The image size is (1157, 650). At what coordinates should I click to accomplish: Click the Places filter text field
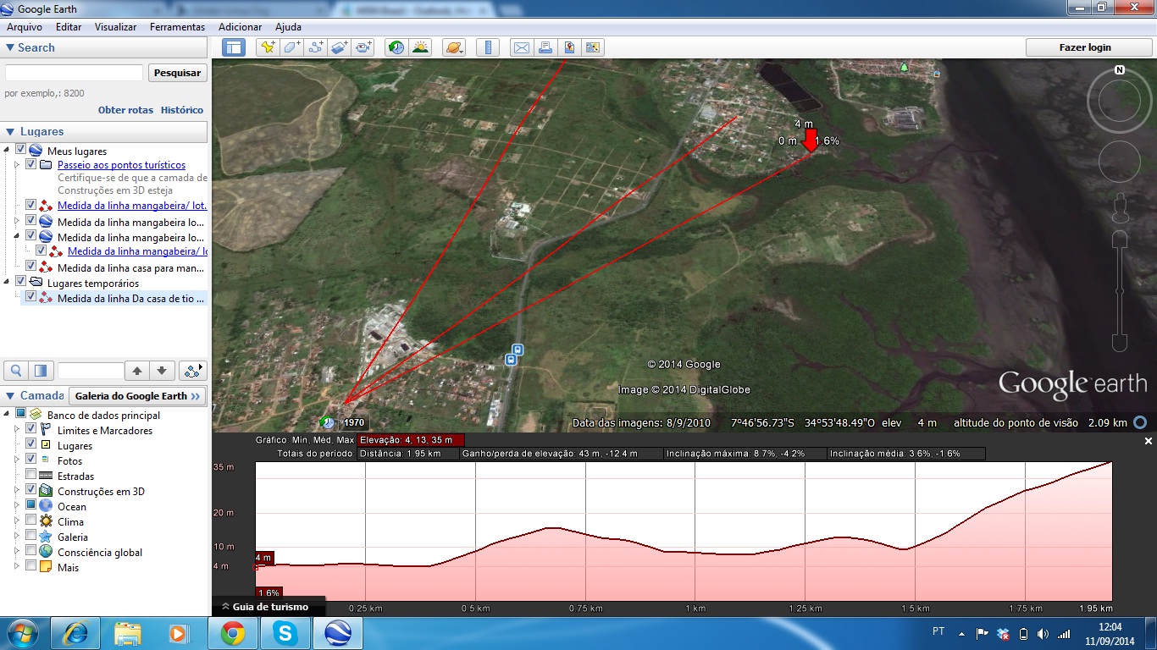(91, 371)
